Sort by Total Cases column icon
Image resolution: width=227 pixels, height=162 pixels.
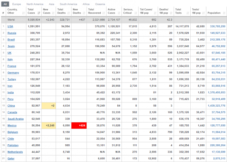click(39, 13)
